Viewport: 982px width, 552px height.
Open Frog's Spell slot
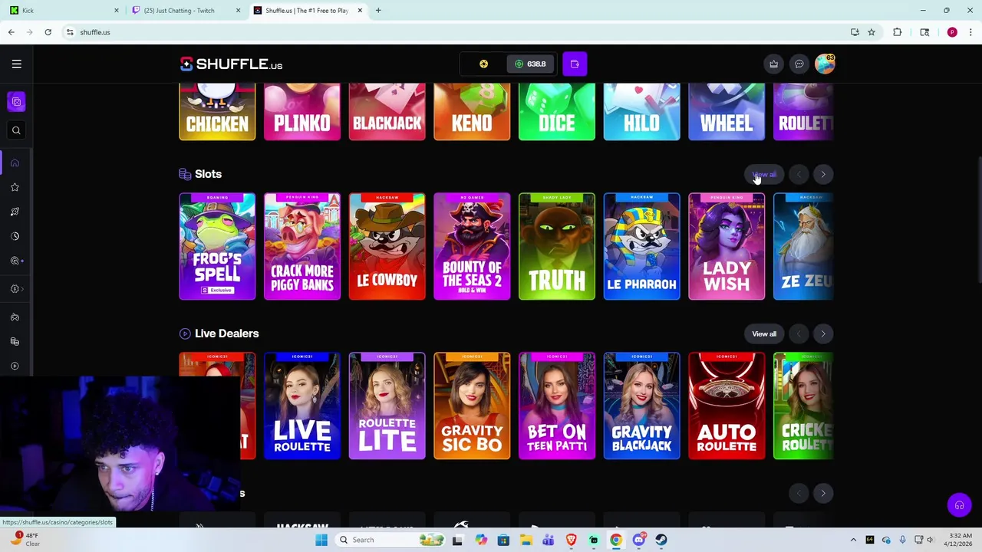(x=217, y=246)
